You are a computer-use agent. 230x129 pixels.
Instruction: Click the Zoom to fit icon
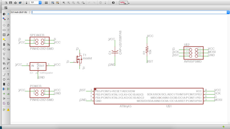(64, 3)
